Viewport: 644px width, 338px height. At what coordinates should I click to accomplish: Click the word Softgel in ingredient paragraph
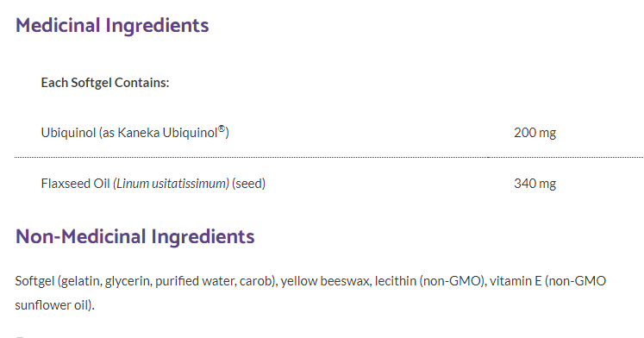pyautogui.click(x=34, y=281)
